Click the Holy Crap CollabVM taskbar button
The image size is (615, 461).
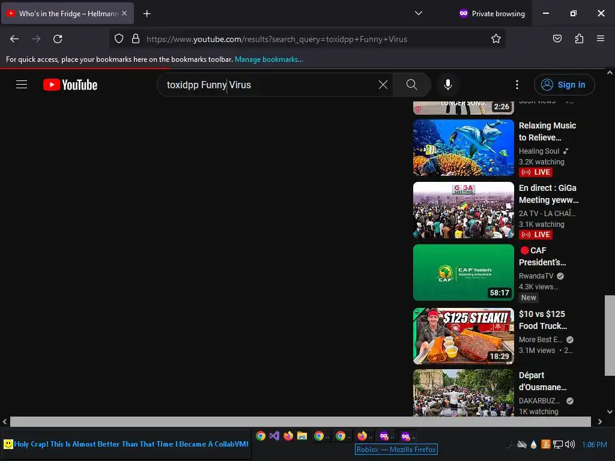pos(126,444)
